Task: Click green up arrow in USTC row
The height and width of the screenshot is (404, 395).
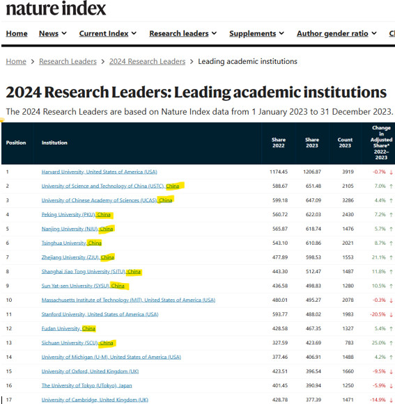Action: pos(391,186)
